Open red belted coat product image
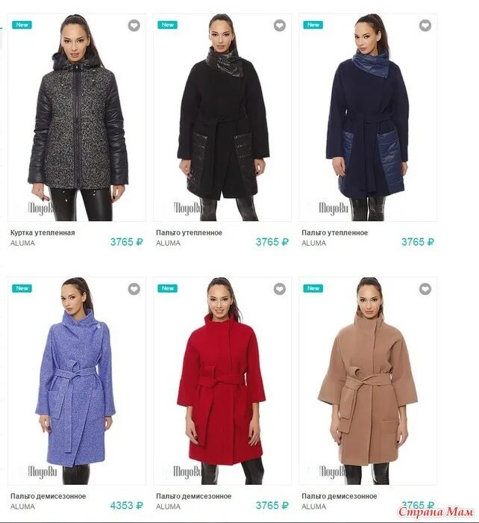The image size is (479, 523). point(222,381)
